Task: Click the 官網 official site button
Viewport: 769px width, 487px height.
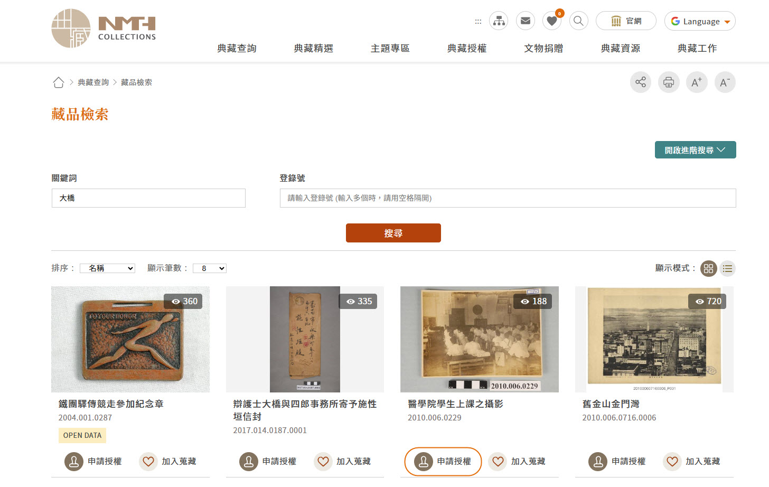Action: [x=626, y=21]
